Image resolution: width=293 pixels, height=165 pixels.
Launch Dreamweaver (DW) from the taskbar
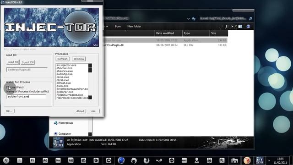(58, 160)
